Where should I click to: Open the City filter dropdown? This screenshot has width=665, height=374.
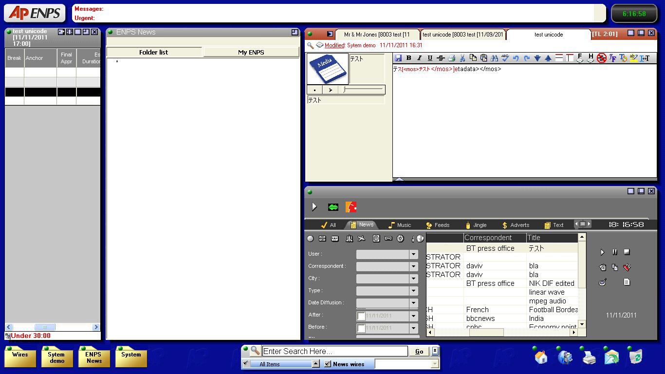click(x=413, y=279)
